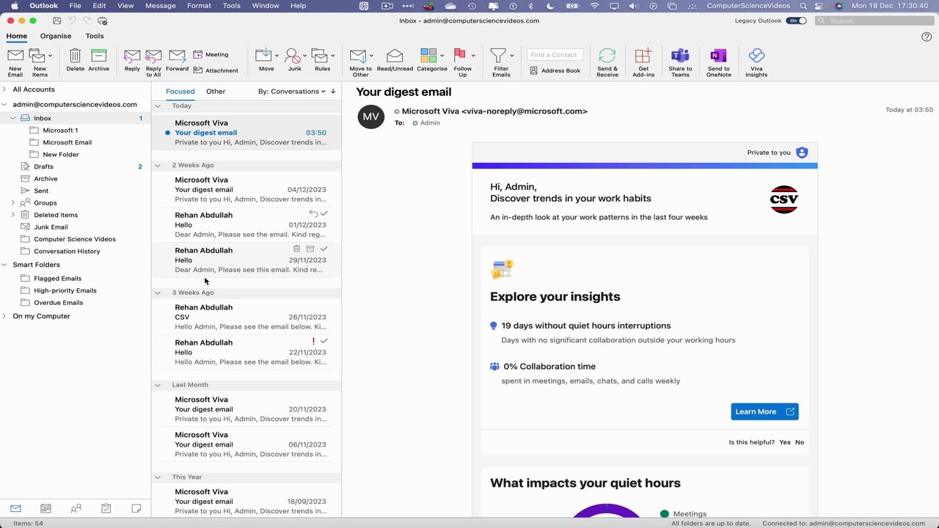This screenshot has width=939, height=528.
Task: Open the Address Book
Action: tap(555, 70)
